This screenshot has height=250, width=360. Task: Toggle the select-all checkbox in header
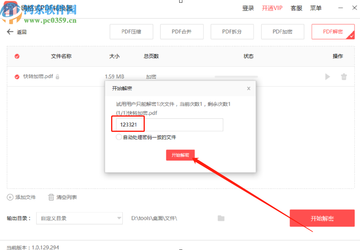coord(17,56)
